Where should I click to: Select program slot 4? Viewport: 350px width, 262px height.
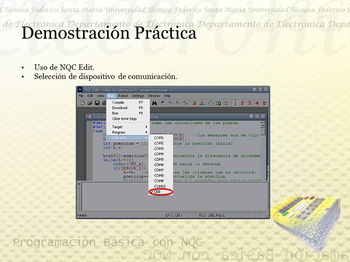tap(257, 103)
